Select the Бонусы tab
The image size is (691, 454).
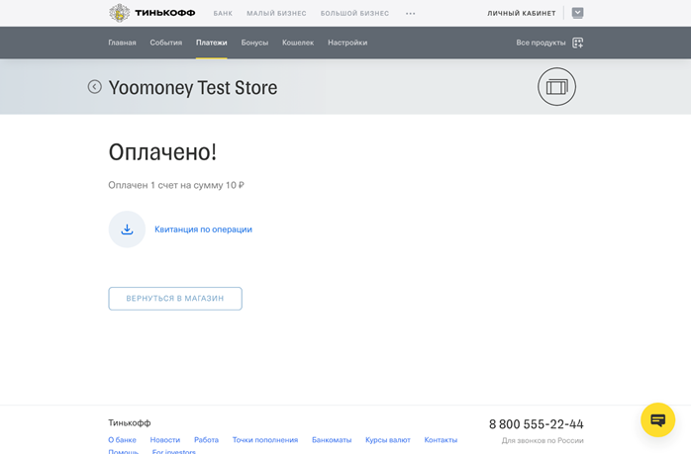point(254,43)
